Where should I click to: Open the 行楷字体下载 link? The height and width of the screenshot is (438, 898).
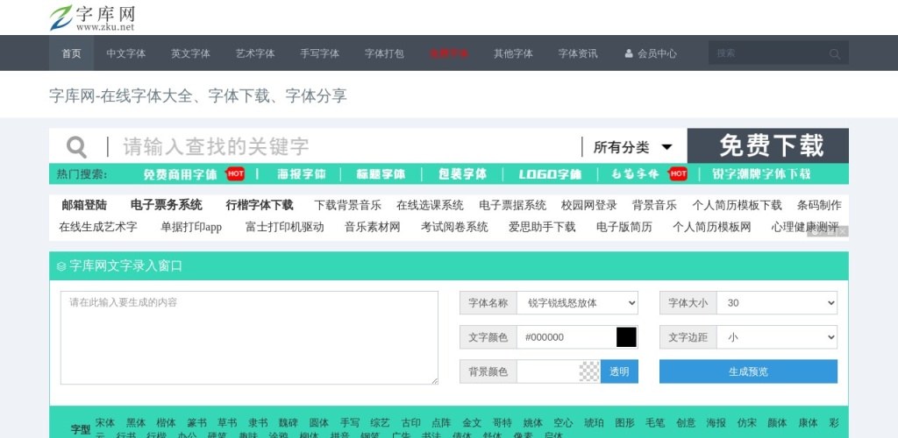(x=260, y=205)
